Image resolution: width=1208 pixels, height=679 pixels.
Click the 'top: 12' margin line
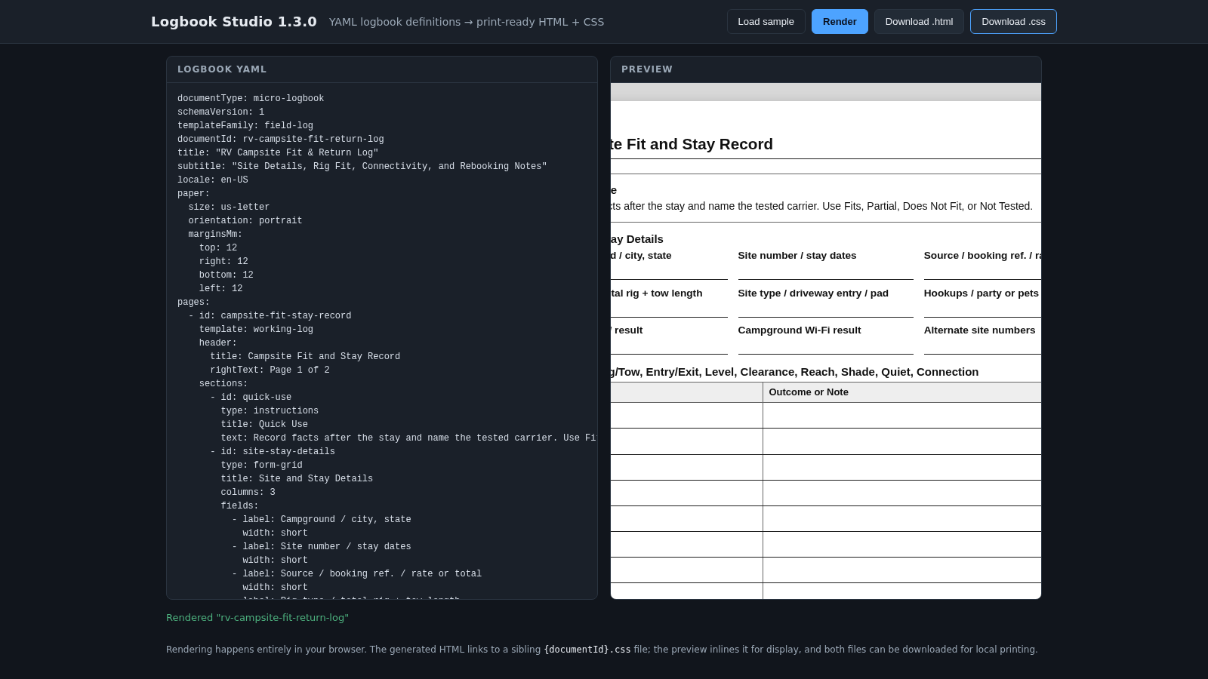coord(218,248)
